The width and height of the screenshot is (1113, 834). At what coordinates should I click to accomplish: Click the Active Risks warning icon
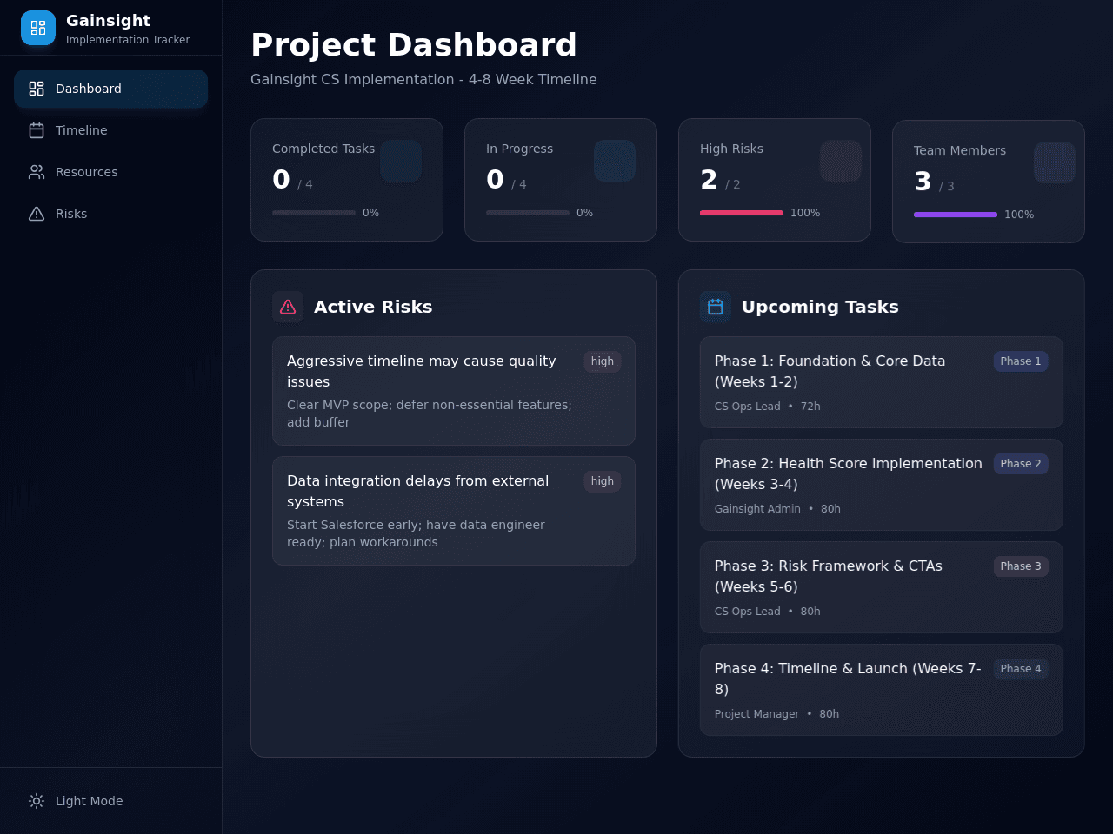[x=288, y=307]
